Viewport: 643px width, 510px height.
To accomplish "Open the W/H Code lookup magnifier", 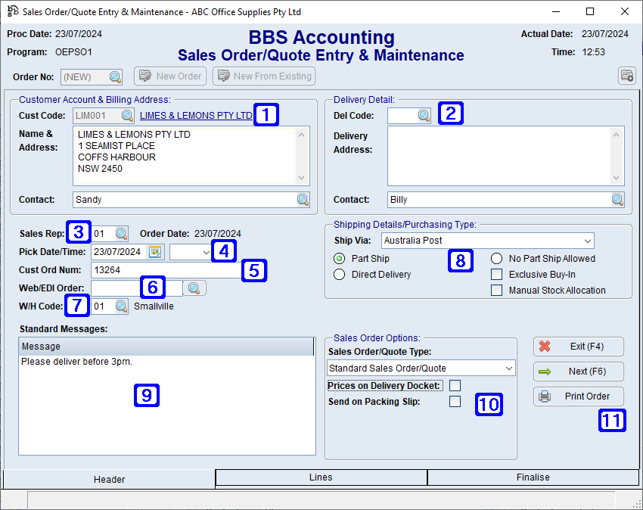I will pyautogui.click(x=121, y=306).
